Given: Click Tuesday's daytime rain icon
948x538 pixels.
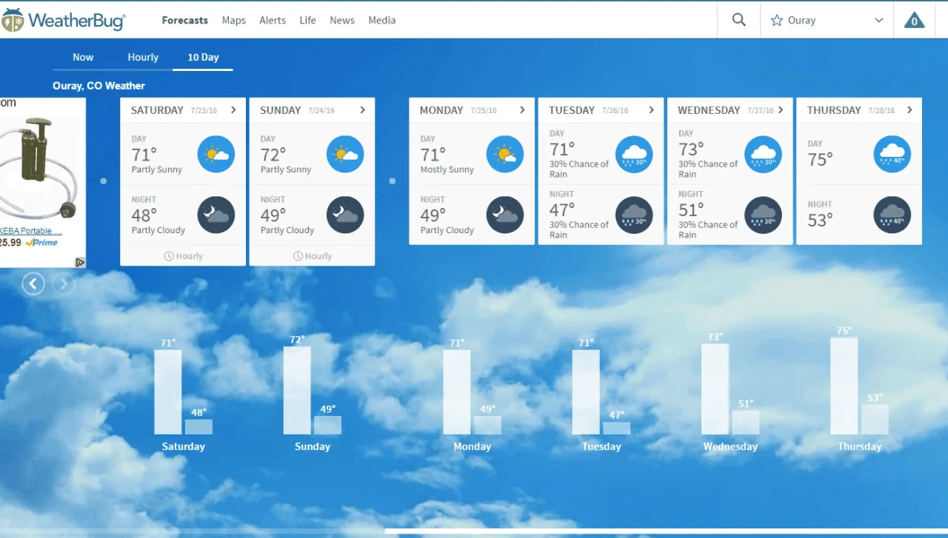Looking at the screenshot, I should (x=634, y=155).
